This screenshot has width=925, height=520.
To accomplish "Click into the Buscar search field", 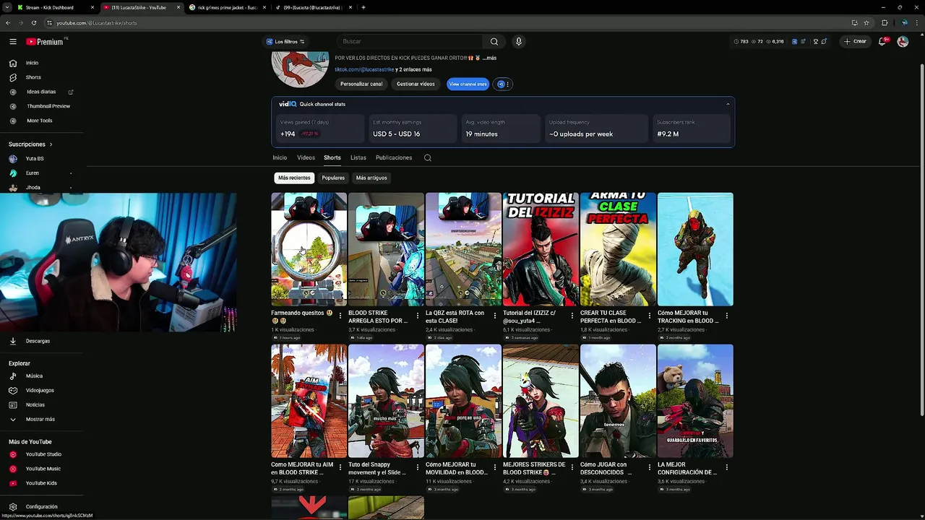I will [410, 41].
